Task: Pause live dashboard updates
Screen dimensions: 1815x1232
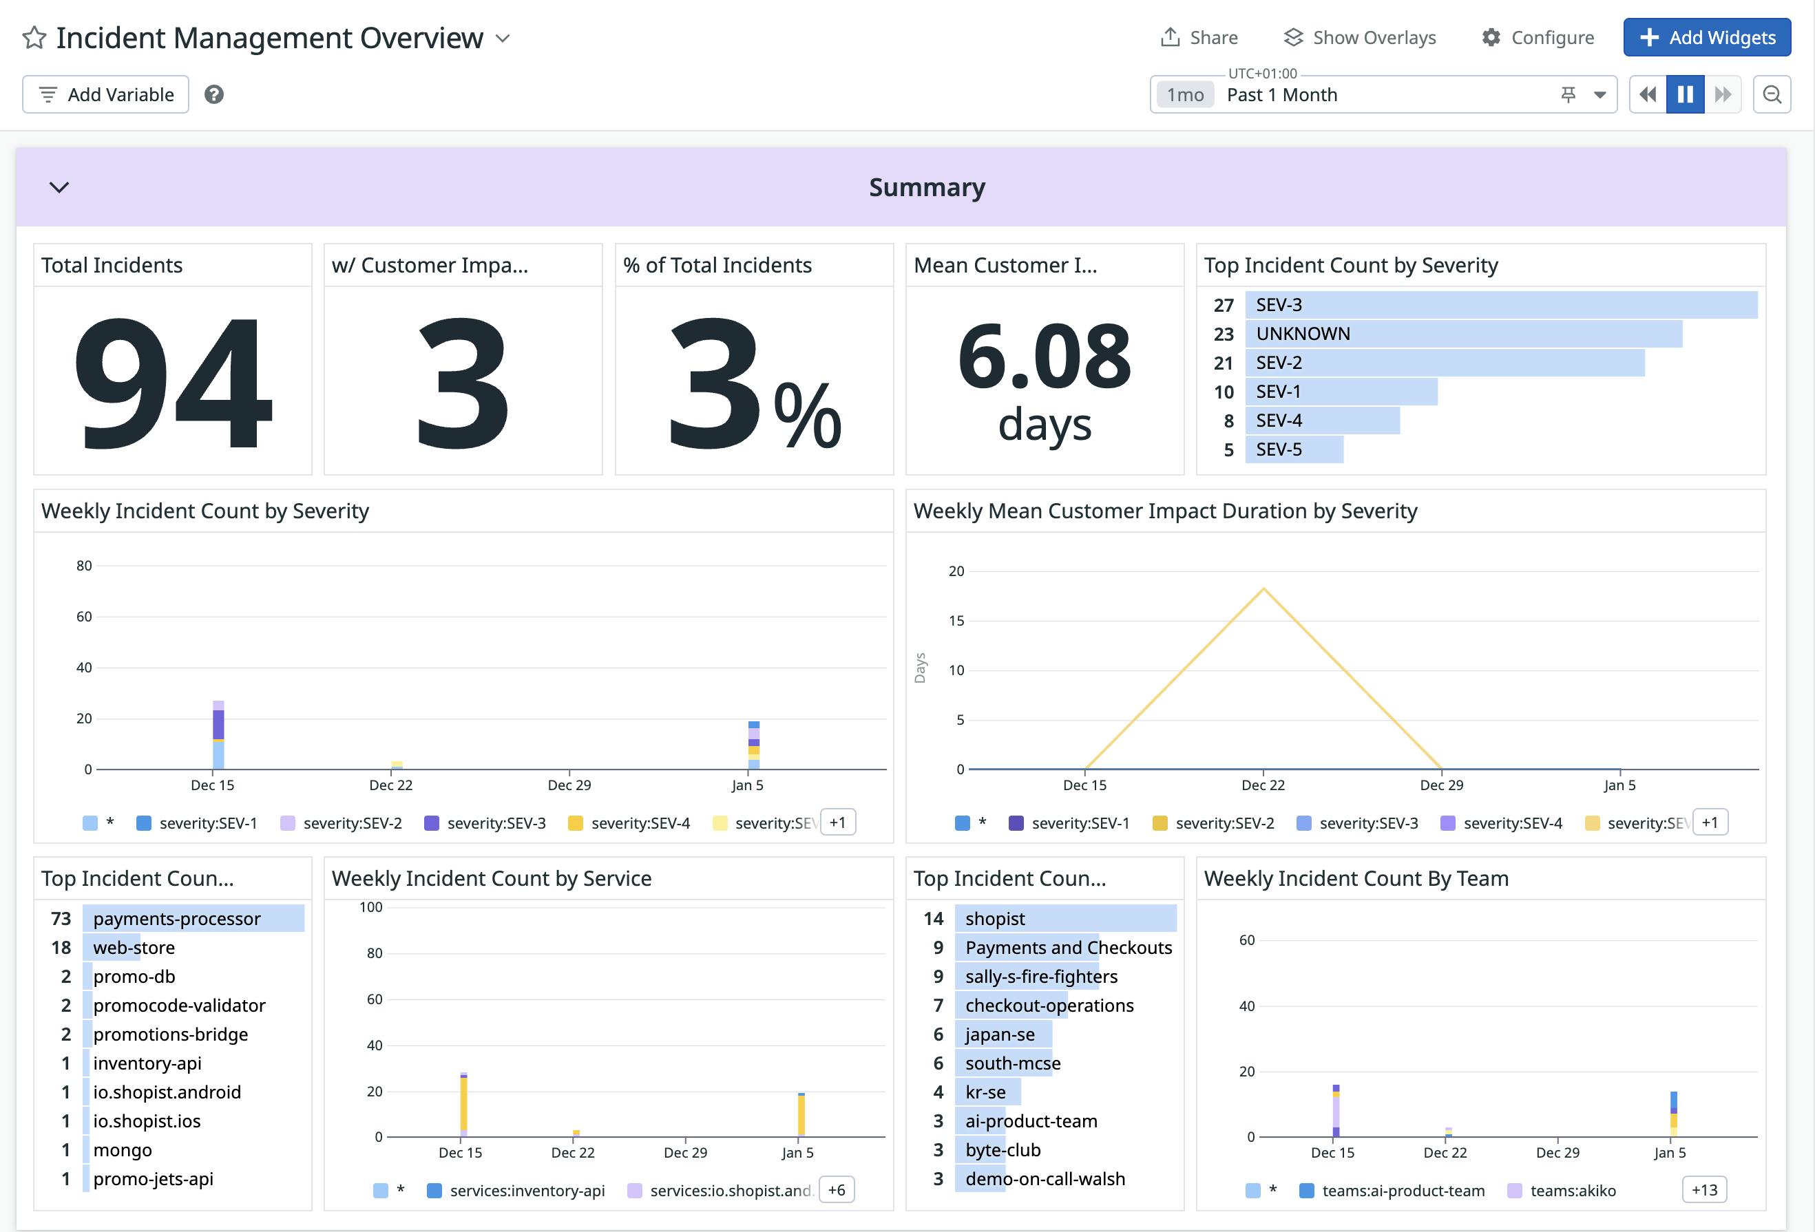Action: coord(1685,94)
